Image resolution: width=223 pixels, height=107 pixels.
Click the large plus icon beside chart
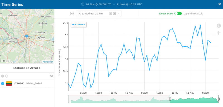pyautogui.click(x=219, y=33)
